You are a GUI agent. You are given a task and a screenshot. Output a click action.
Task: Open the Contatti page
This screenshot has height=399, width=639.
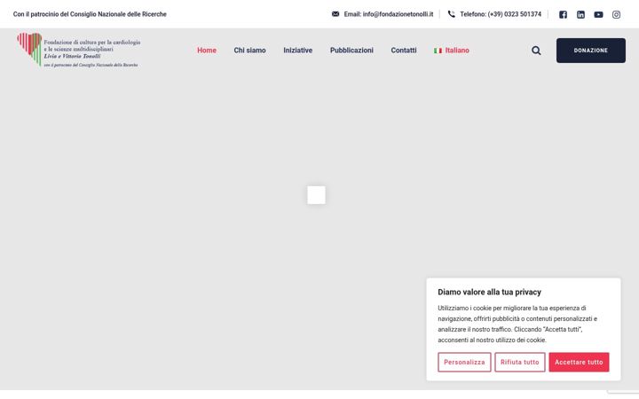(404, 51)
